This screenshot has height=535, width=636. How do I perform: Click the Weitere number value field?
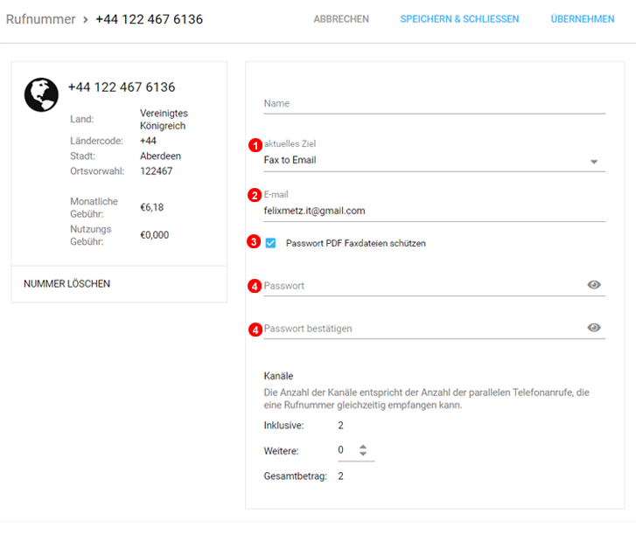344,450
